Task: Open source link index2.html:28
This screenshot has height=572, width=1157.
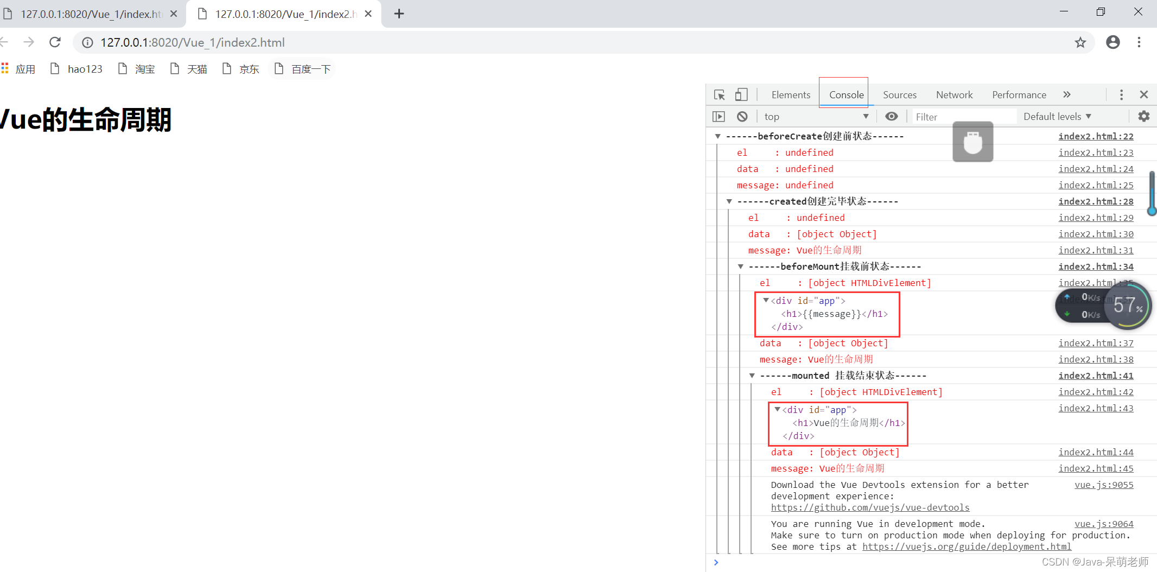Action: click(1096, 201)
